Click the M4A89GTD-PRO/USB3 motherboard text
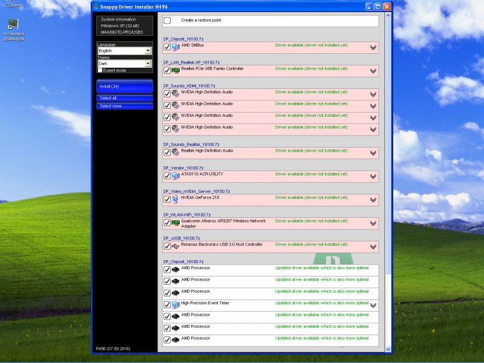 [x=122, y=32]
